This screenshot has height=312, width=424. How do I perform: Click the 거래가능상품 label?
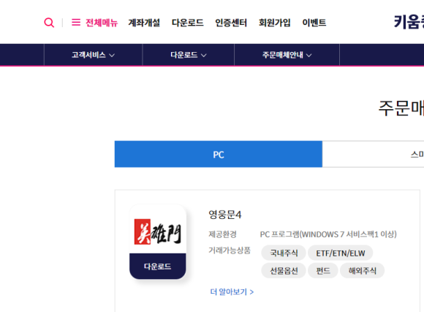230,250
